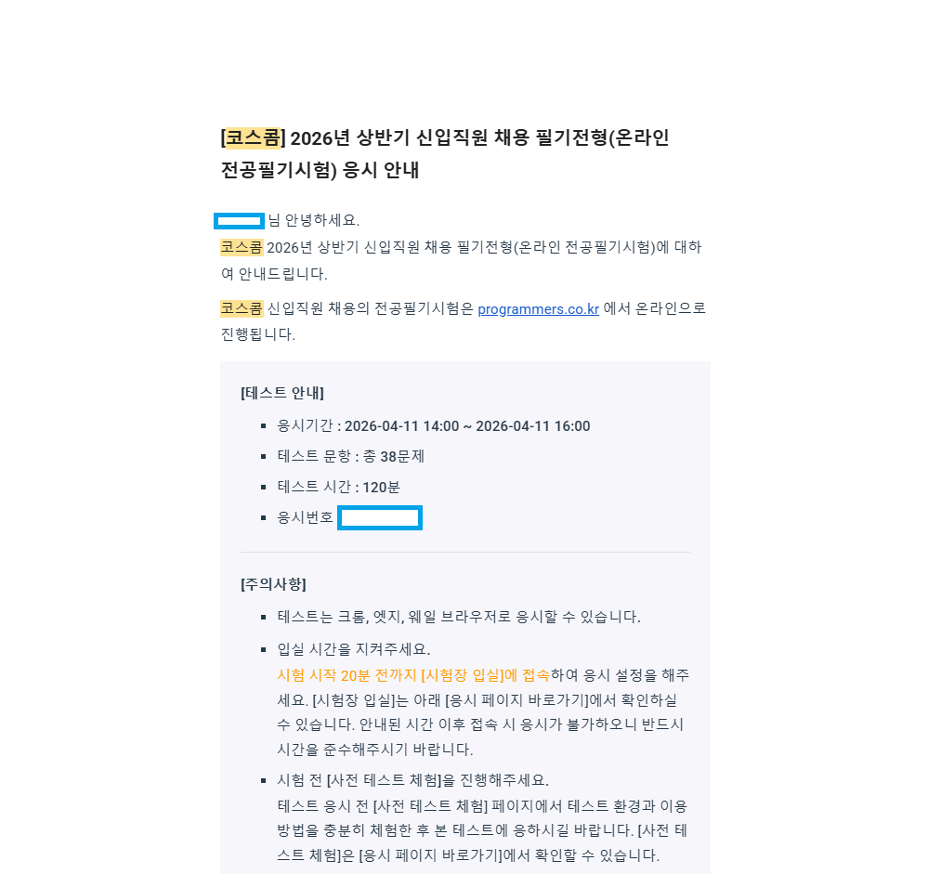928x874 pixels.
Task: Click the bullet marker beside 응시기간
Action: [x=264, y=426]
